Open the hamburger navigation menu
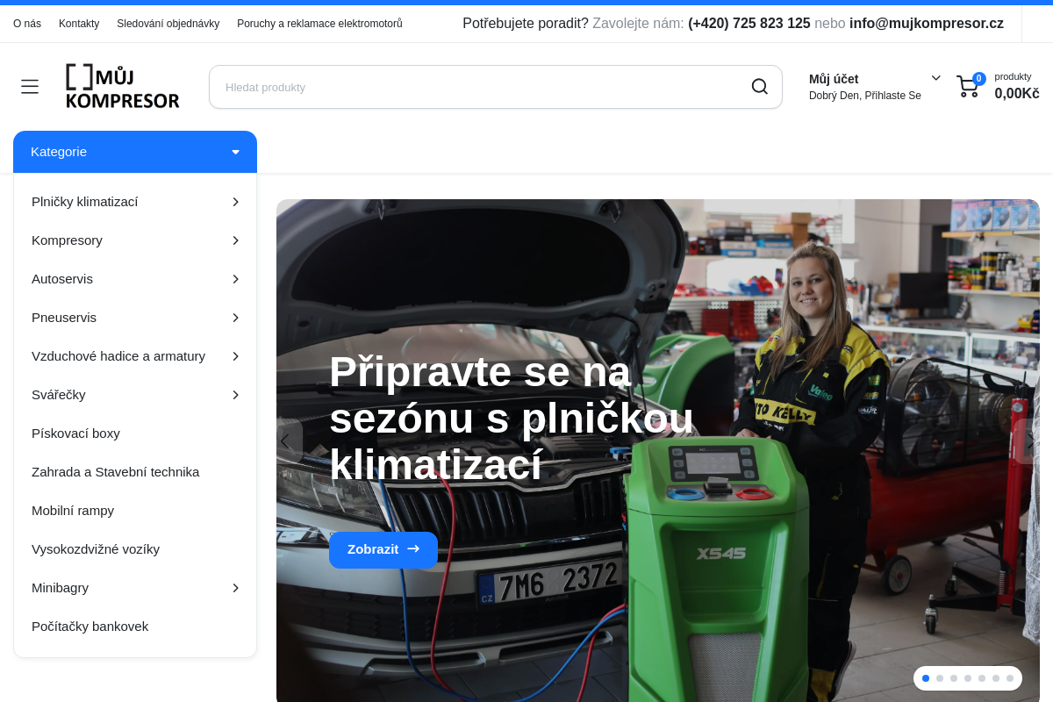The width and height of the screenshot is (1053, 702). (29, 86)
